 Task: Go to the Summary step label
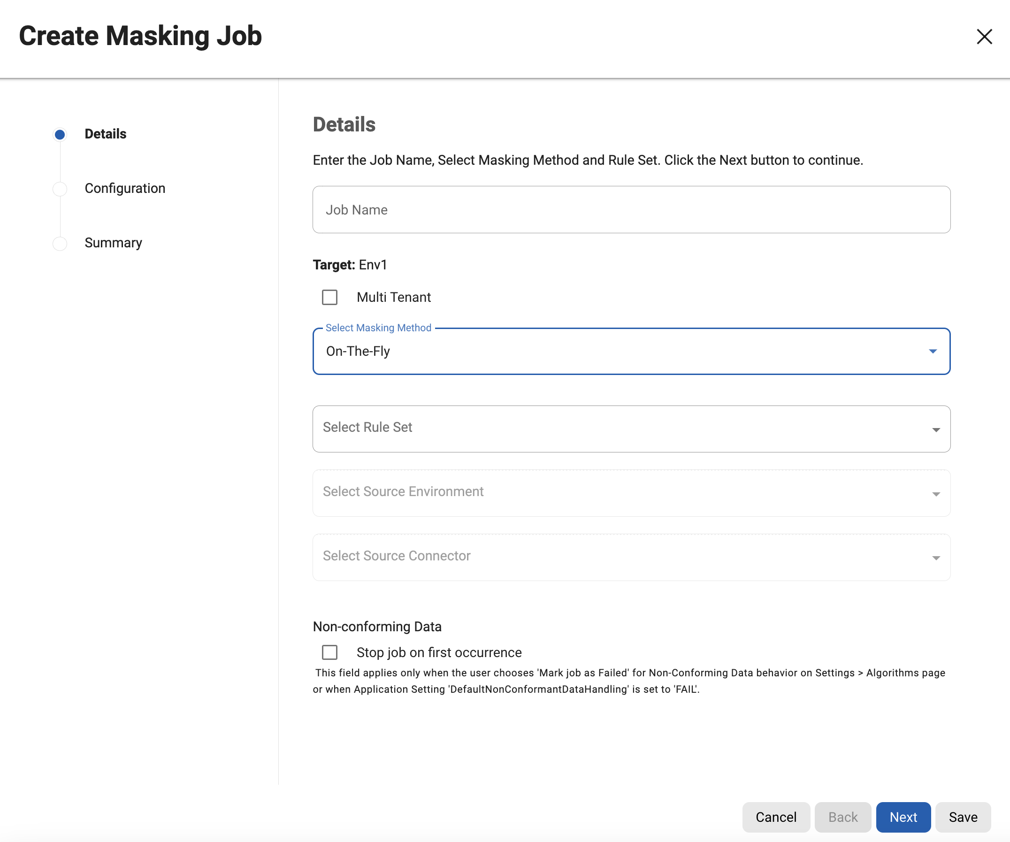tap(113, 243)
